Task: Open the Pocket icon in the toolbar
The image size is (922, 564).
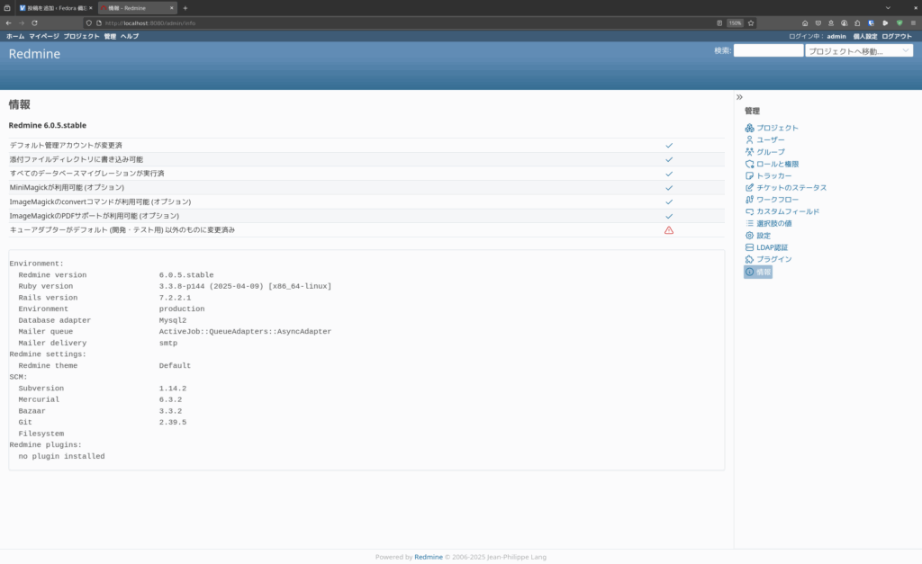Action: (818, 22)
